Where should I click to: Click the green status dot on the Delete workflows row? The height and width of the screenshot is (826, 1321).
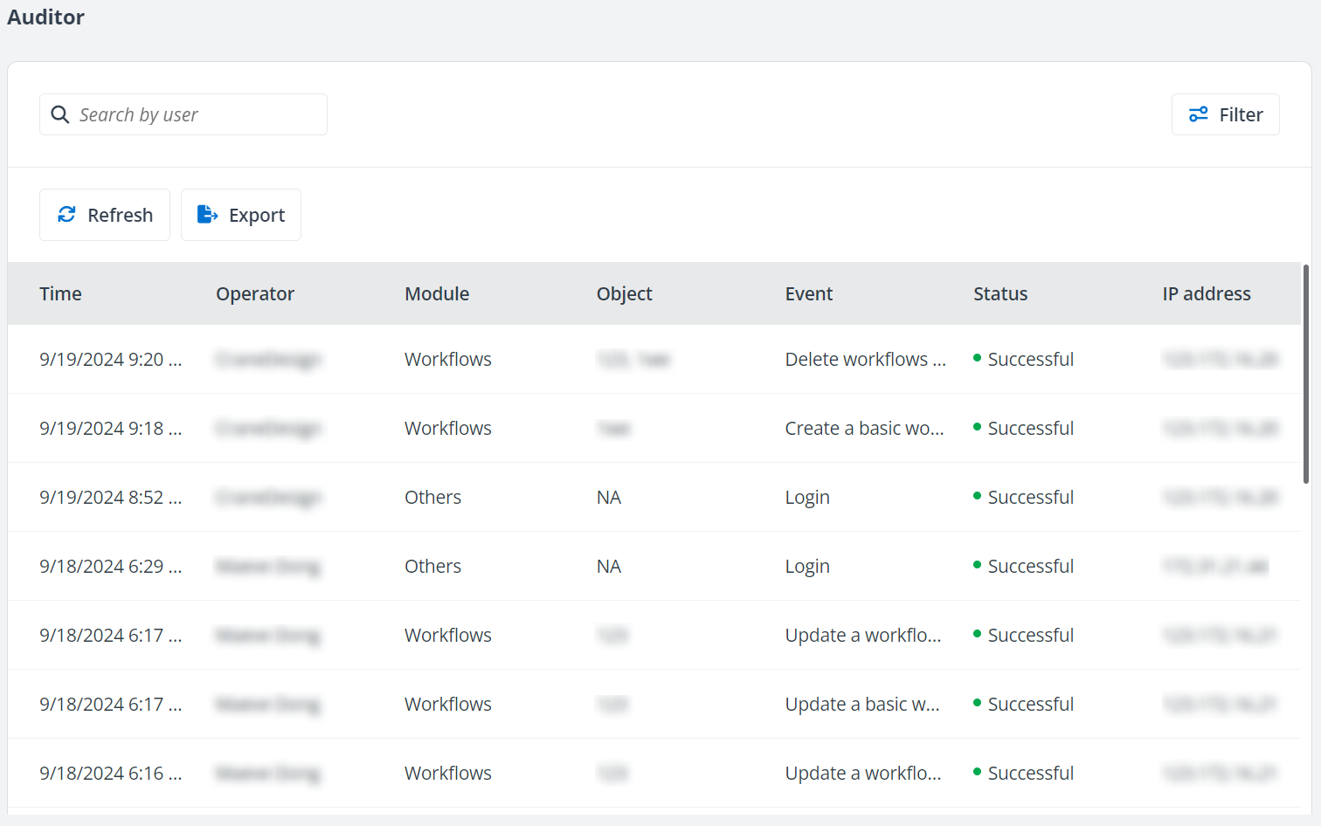click(x=978, y=358)
